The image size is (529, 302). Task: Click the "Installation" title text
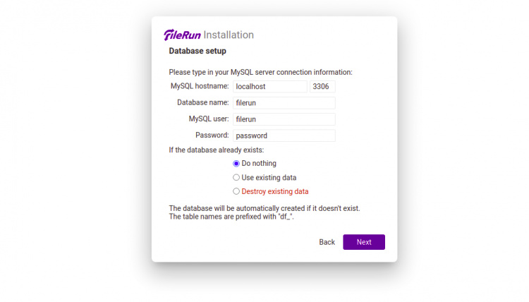[229, 35]
